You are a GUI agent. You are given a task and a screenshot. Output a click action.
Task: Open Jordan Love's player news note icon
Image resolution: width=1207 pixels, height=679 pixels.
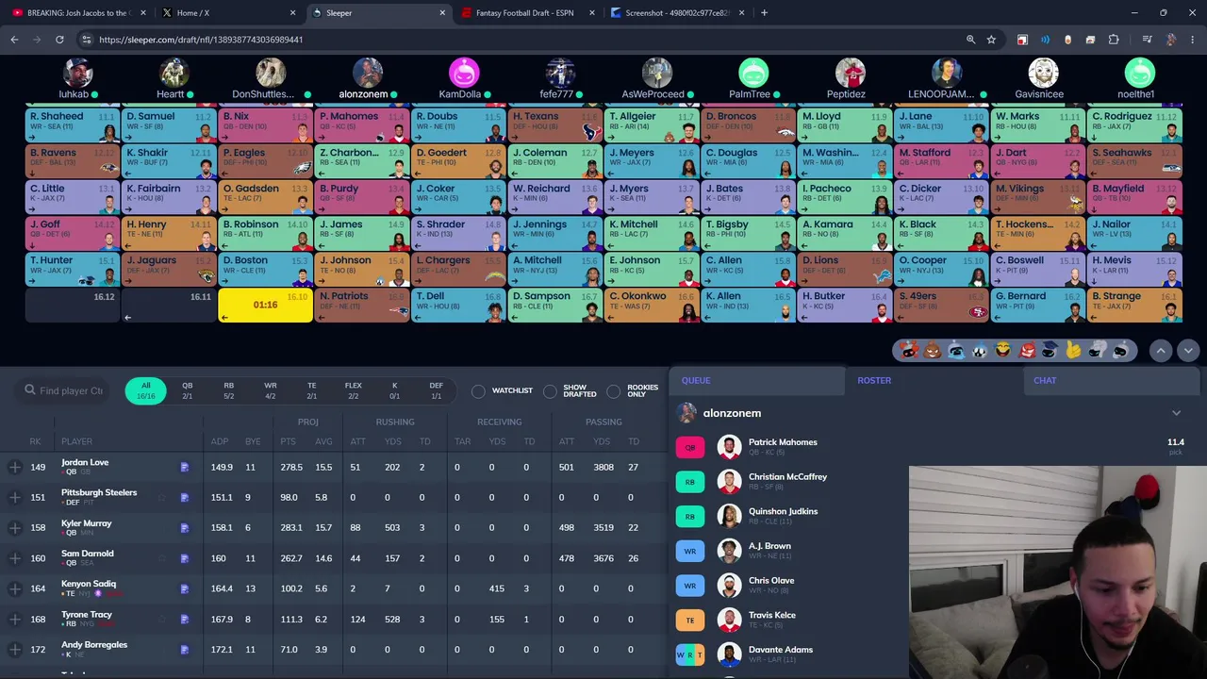[x=185, y=467]
